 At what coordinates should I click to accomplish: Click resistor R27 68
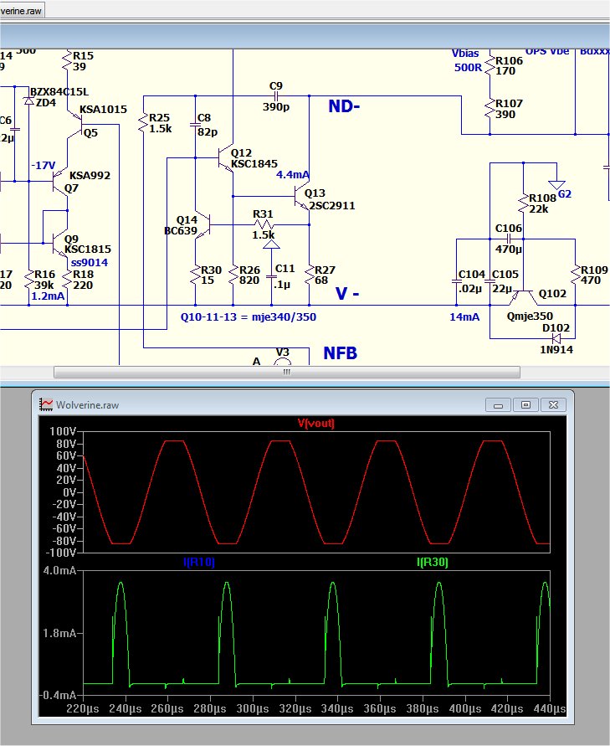[x=309, y=275]
